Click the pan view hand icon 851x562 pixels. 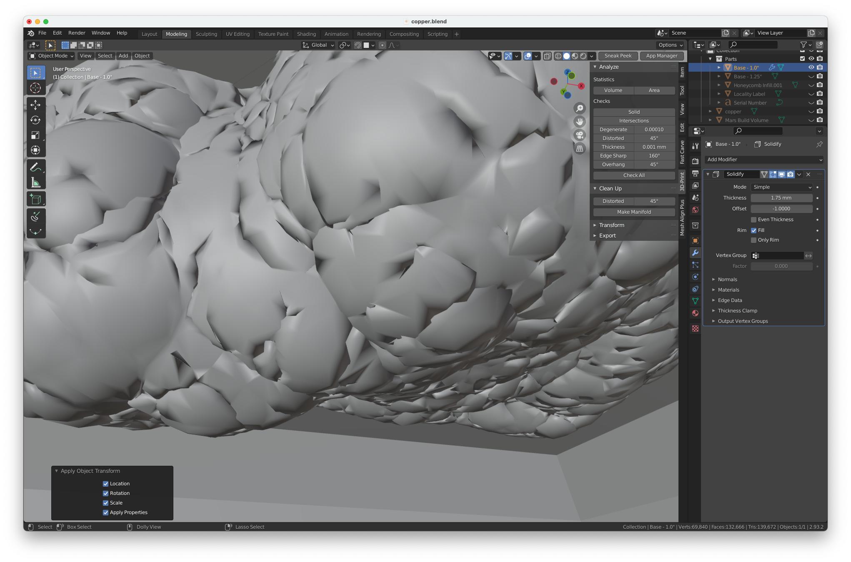click(580, 122)
